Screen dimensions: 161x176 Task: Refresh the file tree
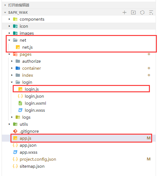(142, 12)
